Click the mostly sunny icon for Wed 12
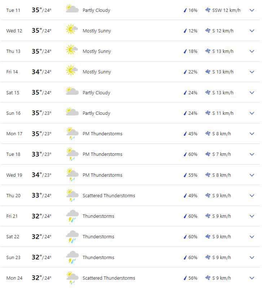The width and height of the screenshot is (262, 289). coord(72,29)
